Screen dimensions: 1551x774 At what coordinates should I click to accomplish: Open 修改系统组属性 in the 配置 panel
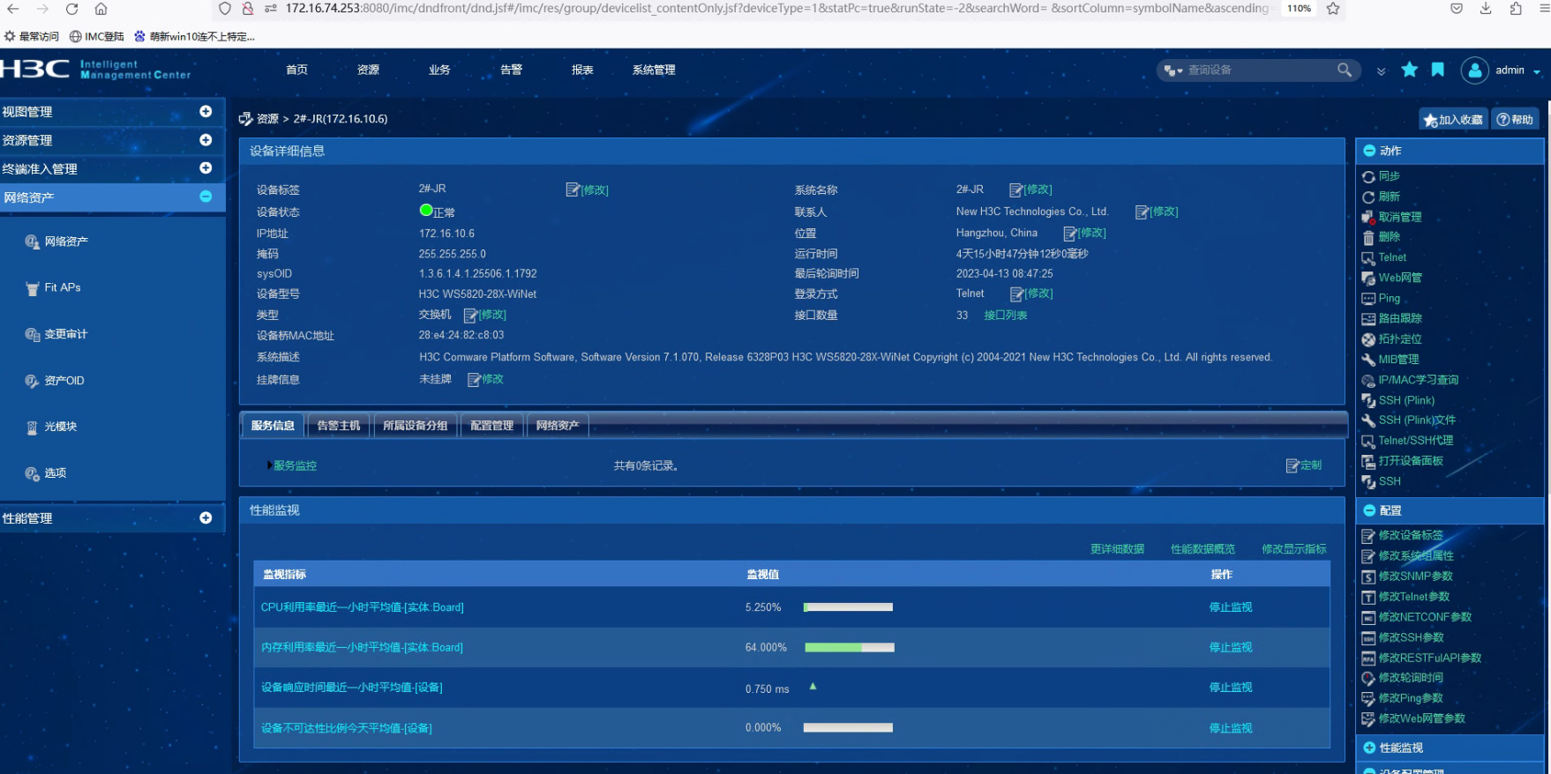(1415, 556)
